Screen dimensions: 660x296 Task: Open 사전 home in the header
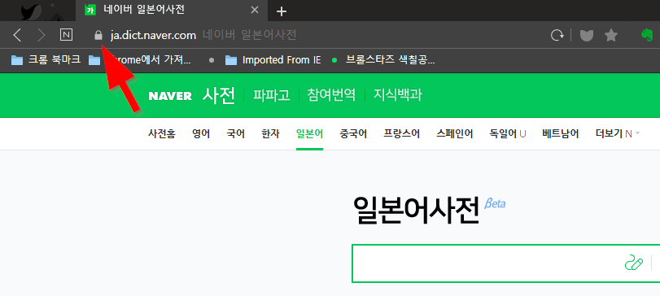tap(218, 95)
